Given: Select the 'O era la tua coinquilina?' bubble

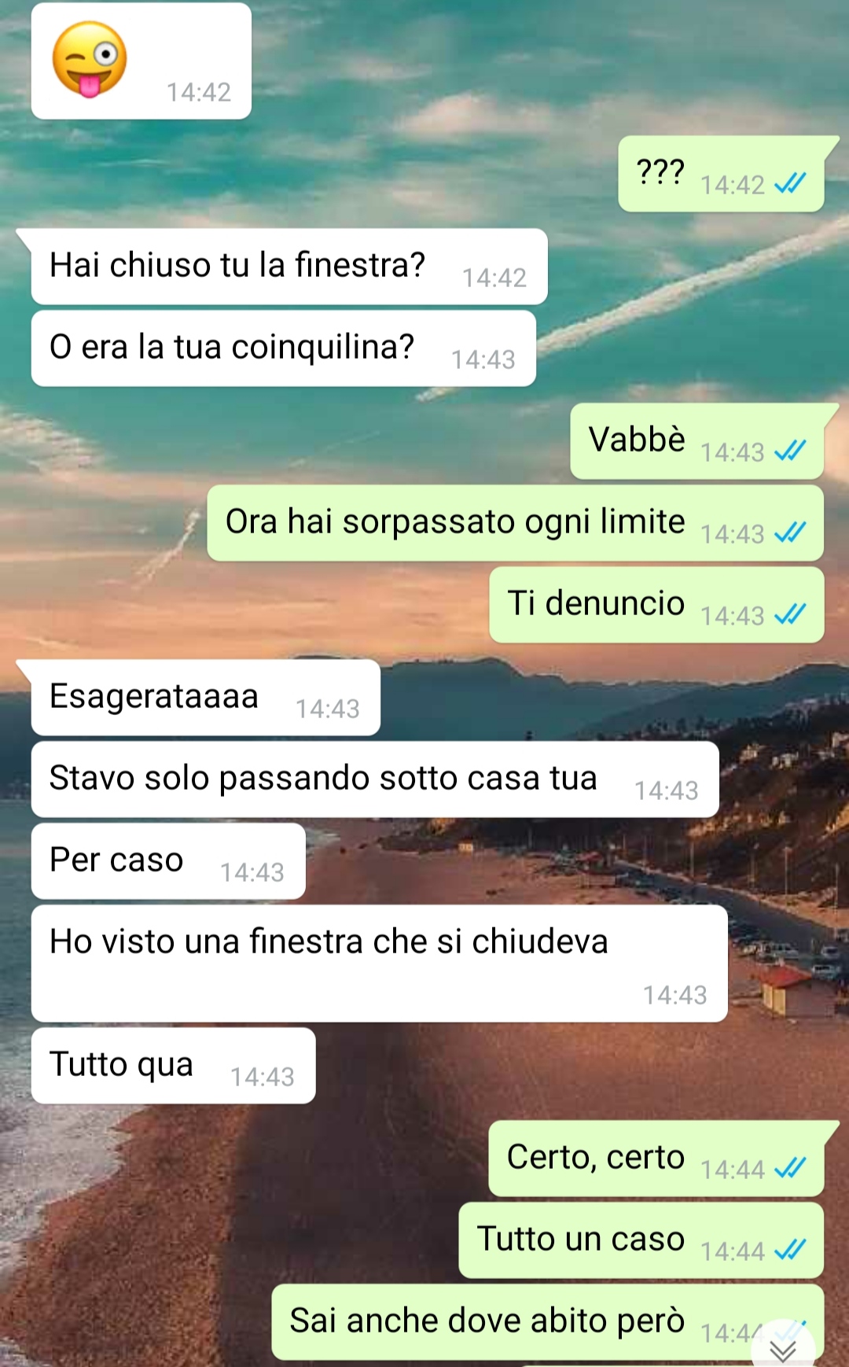Looking at the screenshot, I should pyautogui.click(x=284, y=348).
